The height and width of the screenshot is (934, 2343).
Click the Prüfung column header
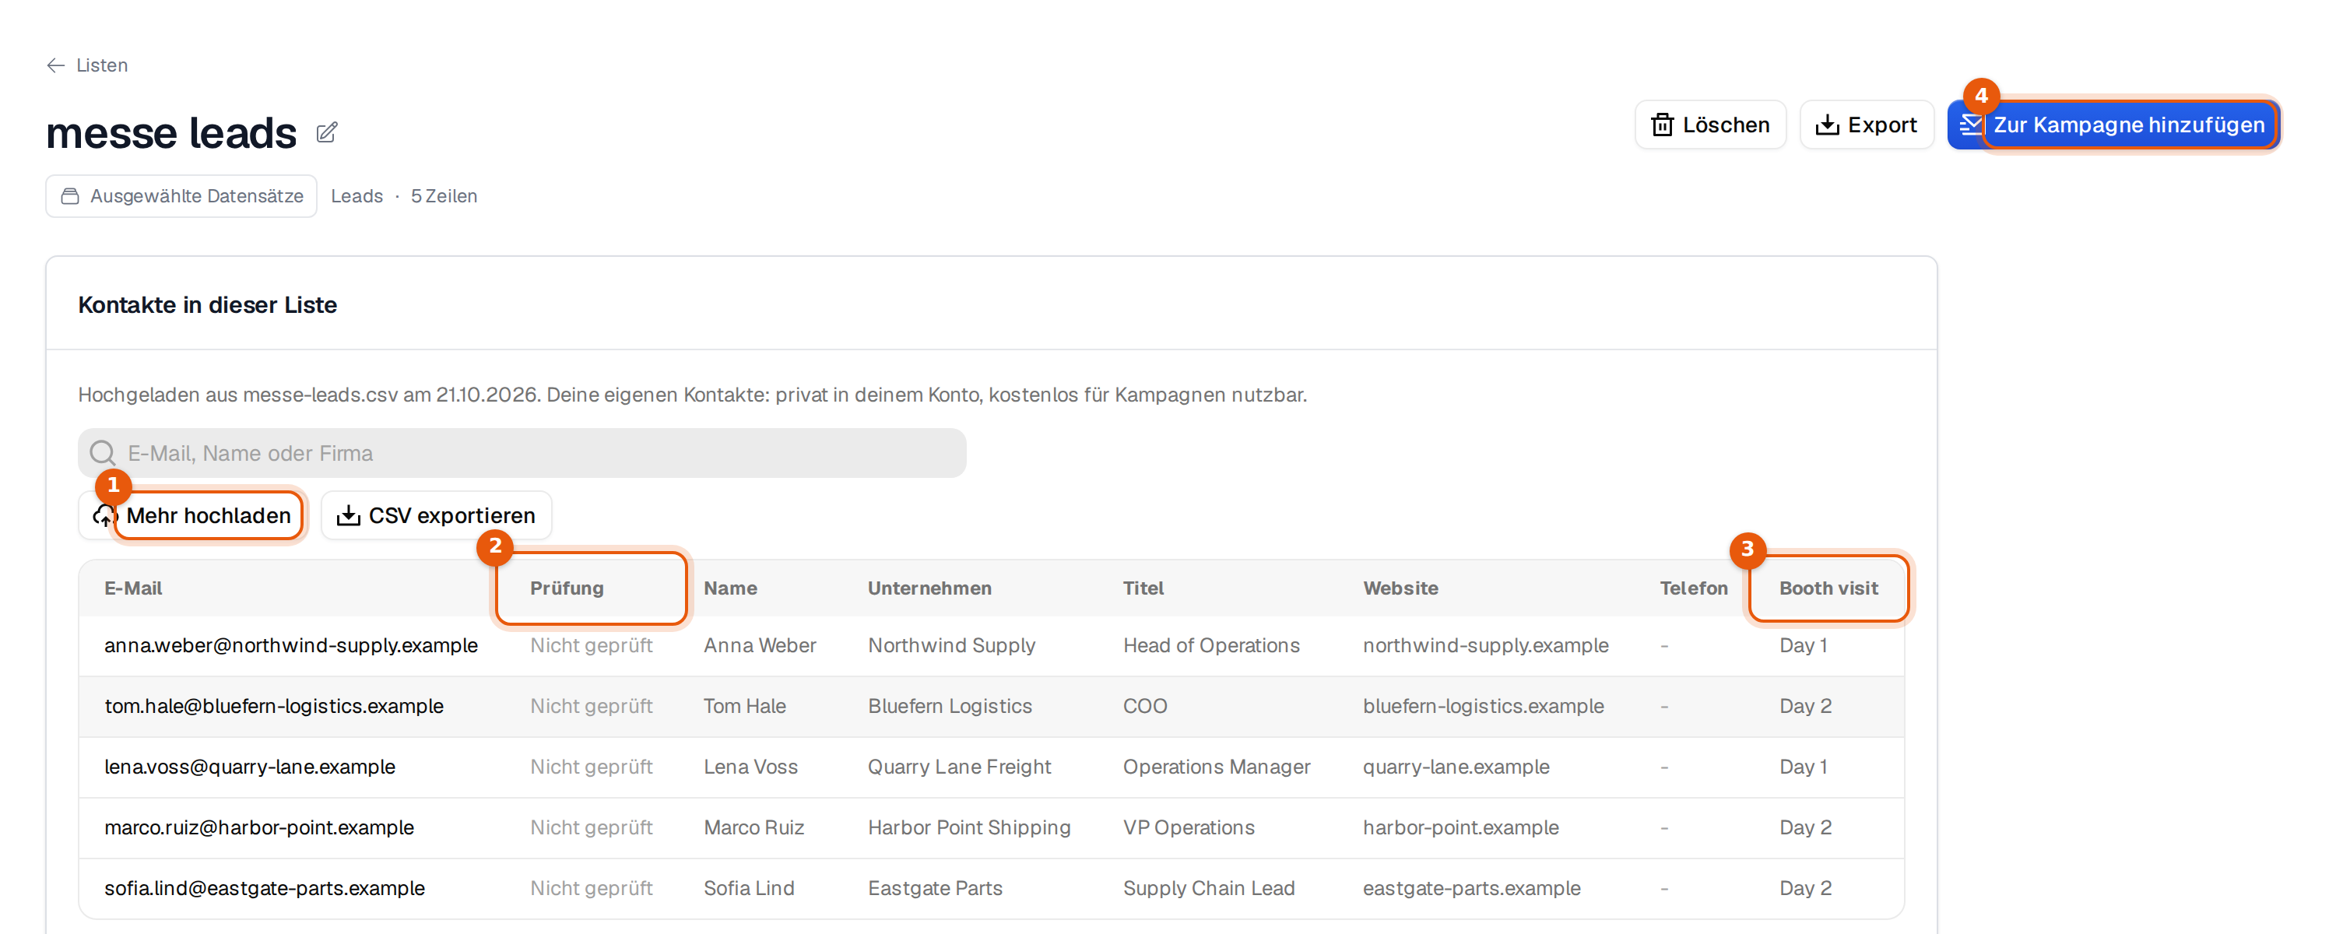[567, 588]
